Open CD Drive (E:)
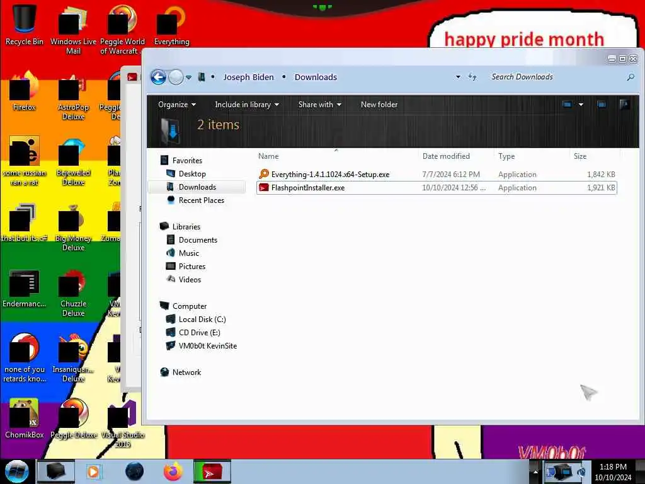Image resolution: width=645 pixels, height=484 pixels. (x=199, y=333)
